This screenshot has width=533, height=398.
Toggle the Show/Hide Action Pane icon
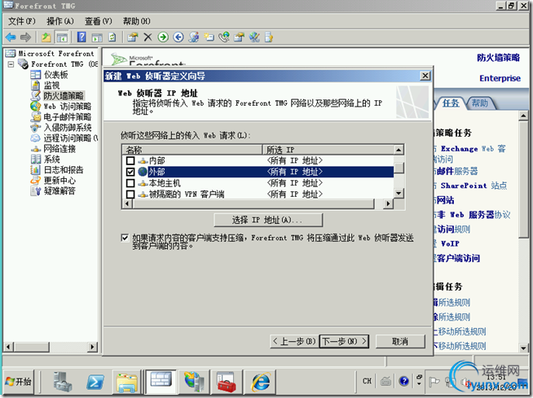pyautogui.click(x=97, y=37)
